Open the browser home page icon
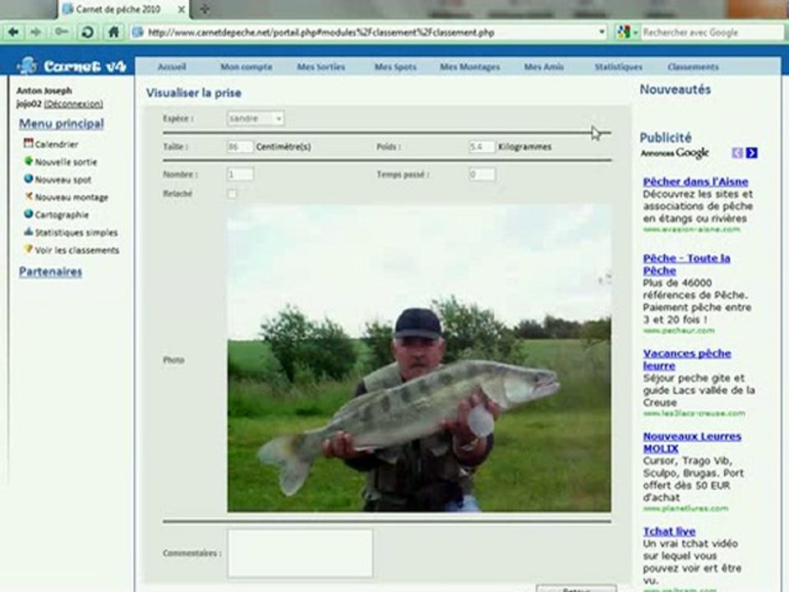 coord(113,33)
